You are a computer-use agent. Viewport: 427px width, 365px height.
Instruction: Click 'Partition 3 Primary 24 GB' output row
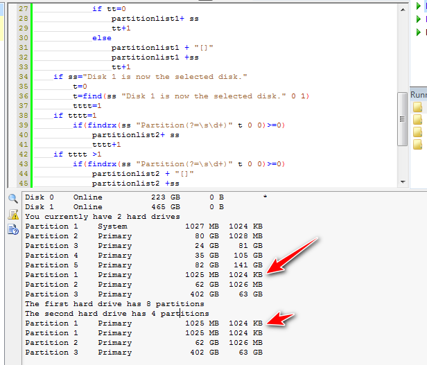[x=143, y=246]
